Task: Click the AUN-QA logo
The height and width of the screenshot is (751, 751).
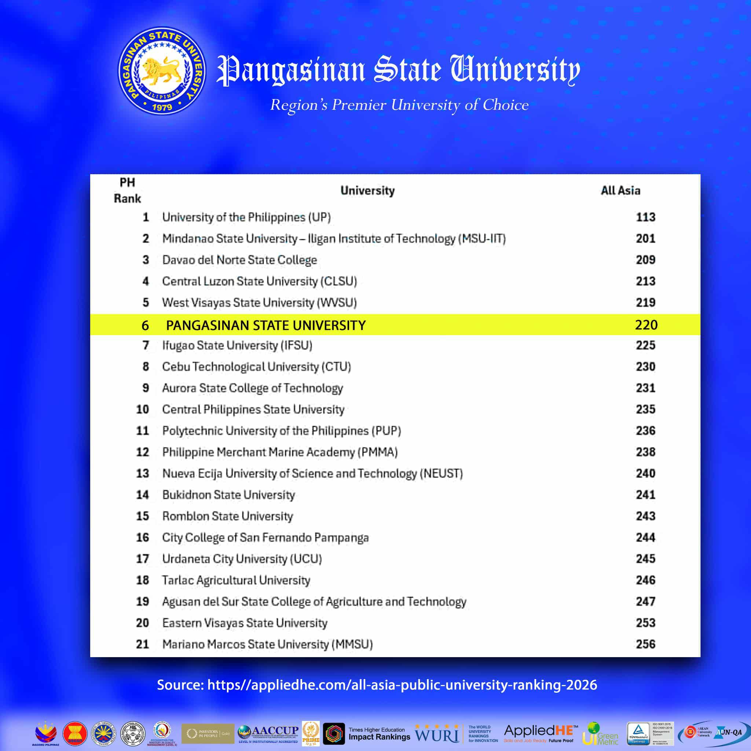Action: coord(728,733)
